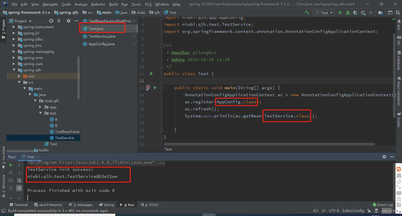Click the LF line separator selector
402x216 pixels.
[324, 211]
